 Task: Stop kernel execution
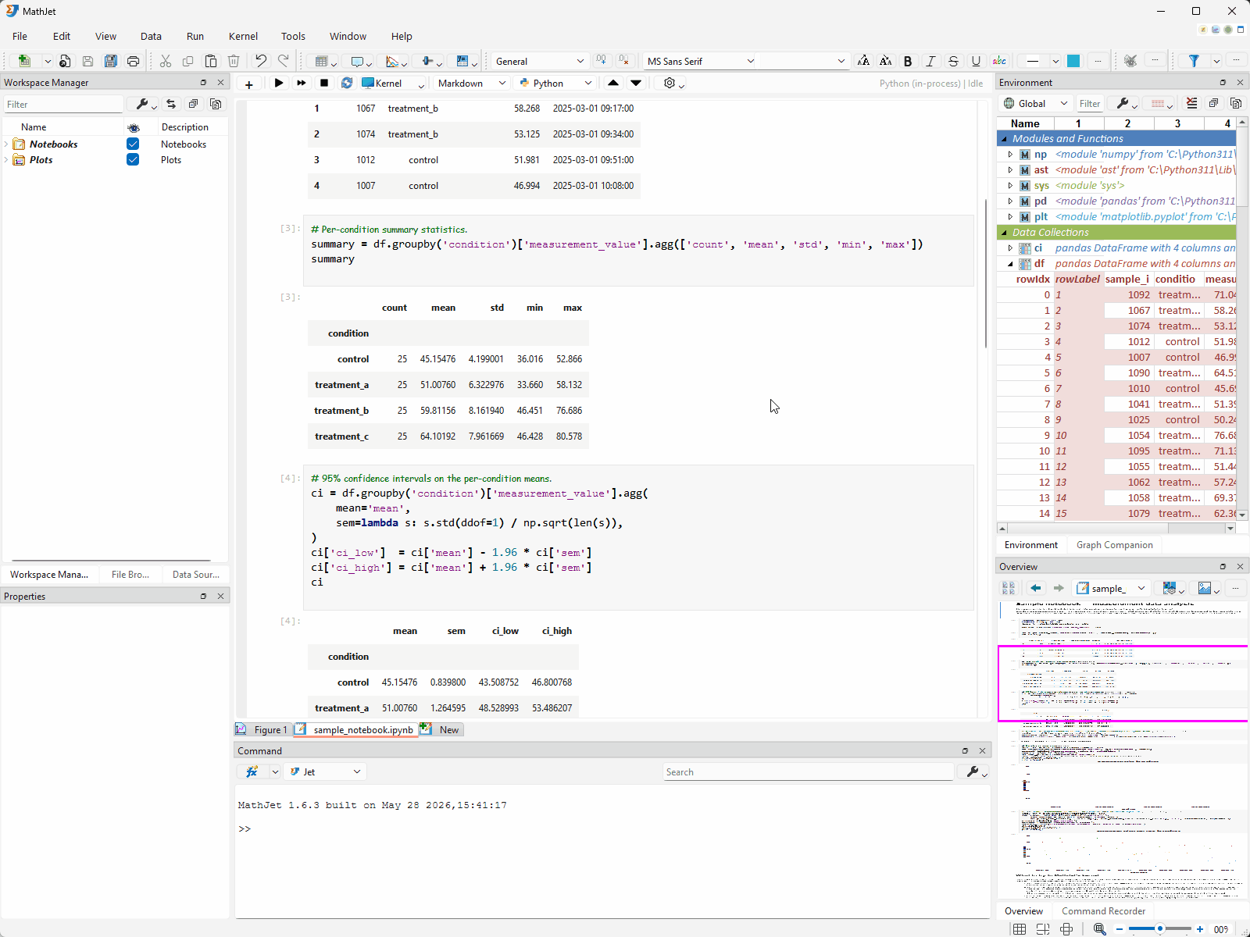[324, 83]
